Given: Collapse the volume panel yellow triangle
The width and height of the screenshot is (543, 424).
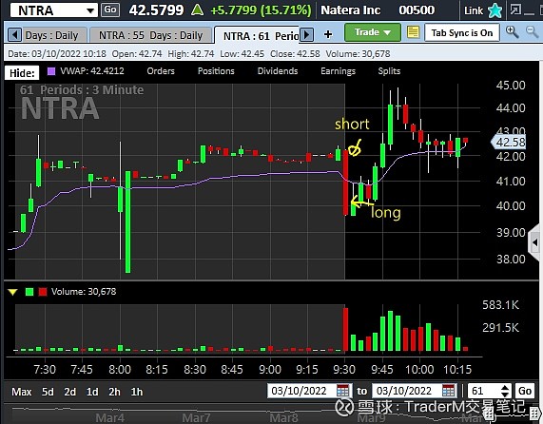Looking at the screenshot, I should pyautogui.click(x=12, y=292).
